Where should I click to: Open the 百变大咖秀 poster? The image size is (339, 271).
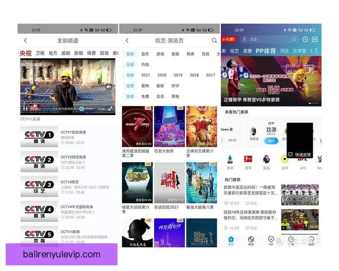tap(169, 126)
